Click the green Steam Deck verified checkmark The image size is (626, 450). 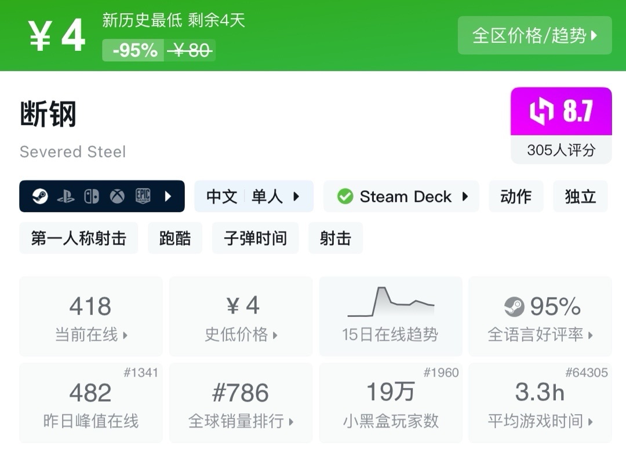click(x=345, y=197)
